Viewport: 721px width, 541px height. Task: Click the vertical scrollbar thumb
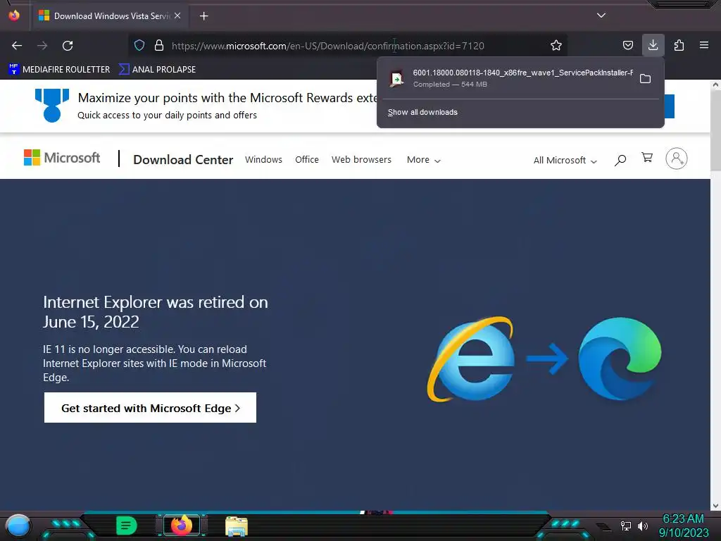715,130
